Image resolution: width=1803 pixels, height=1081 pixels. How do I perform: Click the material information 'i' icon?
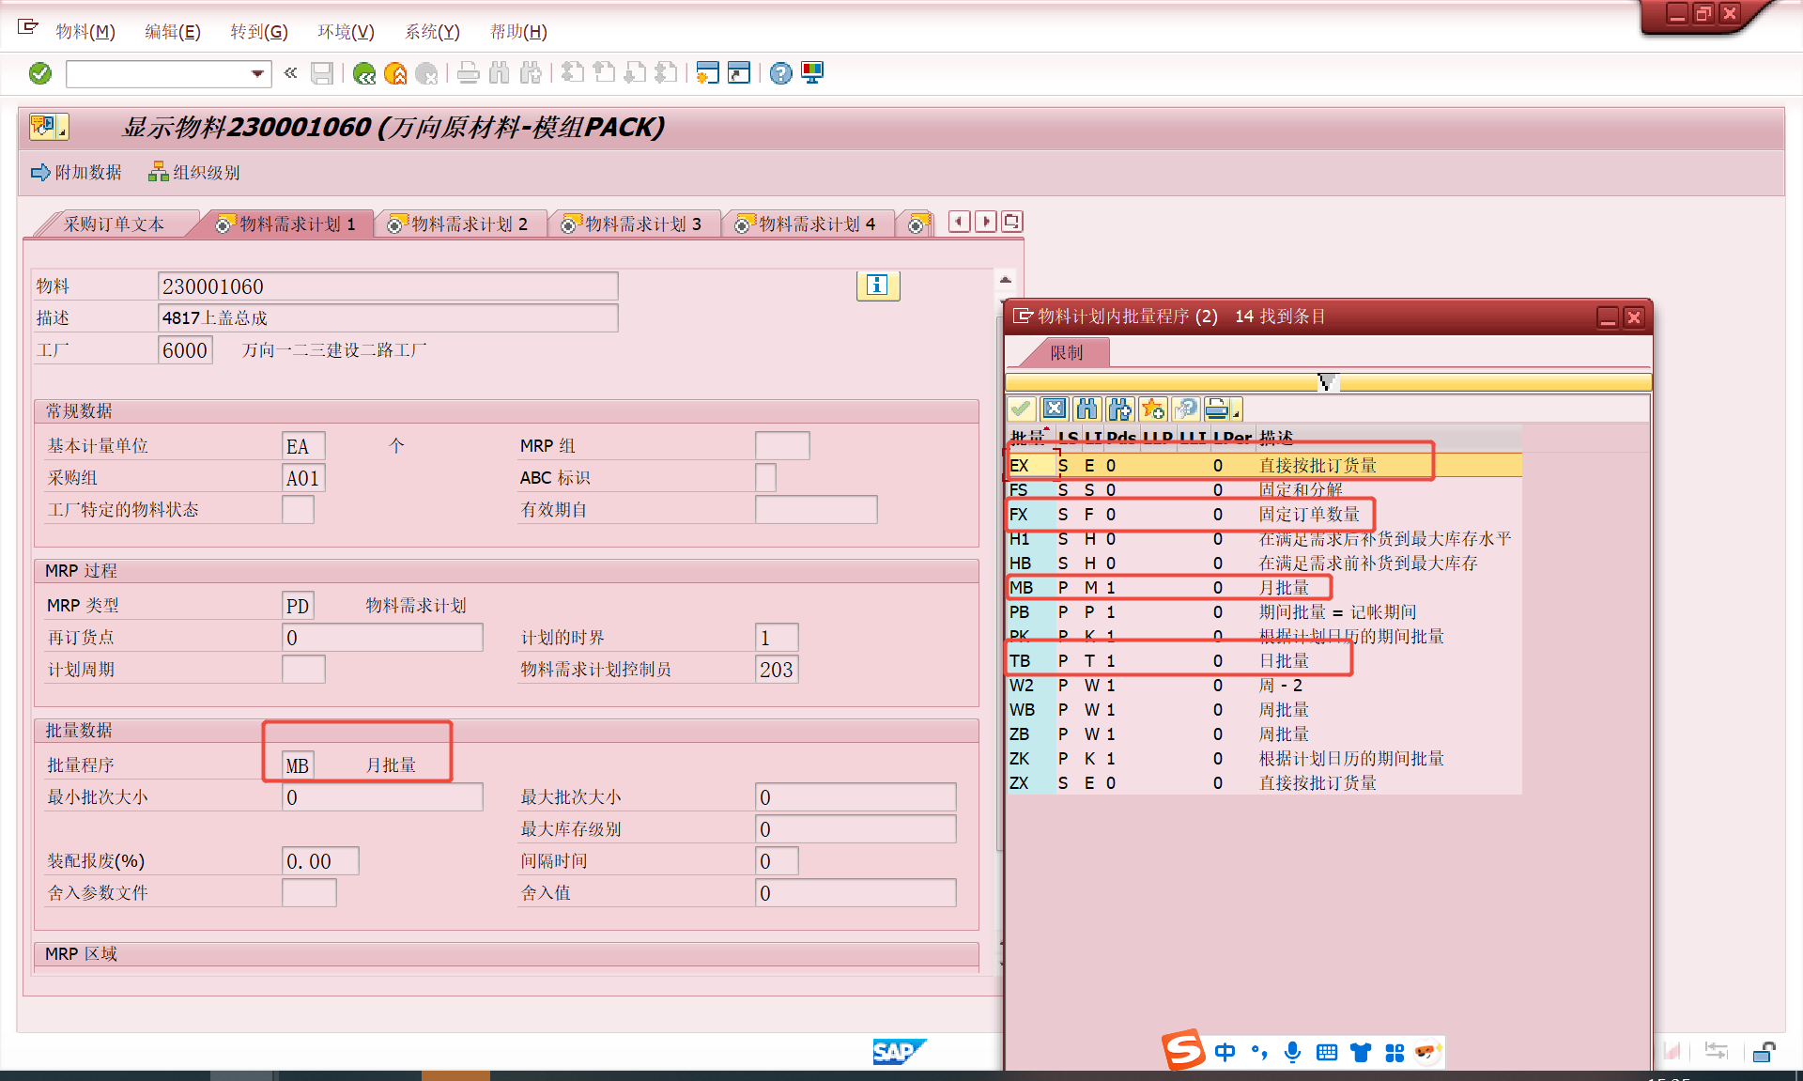877,286
